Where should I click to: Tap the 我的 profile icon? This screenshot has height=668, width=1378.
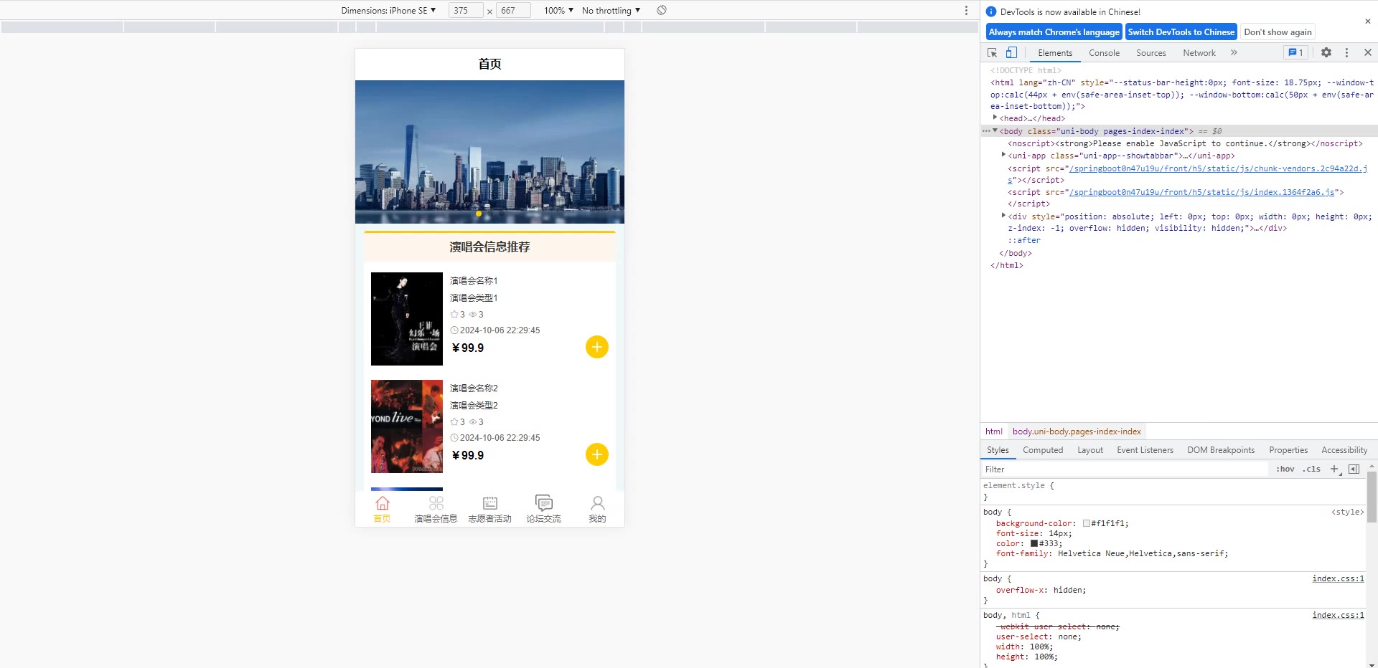[x=597, y=503]
